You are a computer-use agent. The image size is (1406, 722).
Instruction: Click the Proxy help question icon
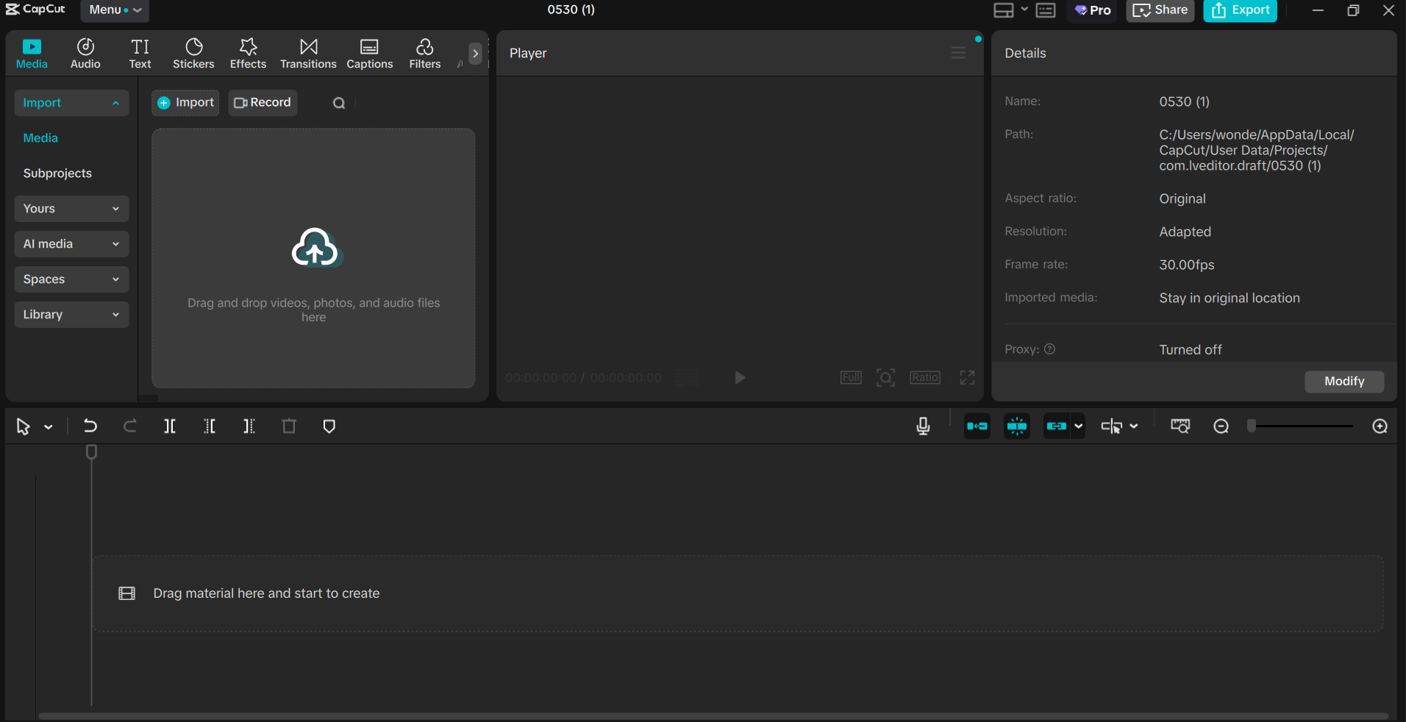[x=1050, y=349]
